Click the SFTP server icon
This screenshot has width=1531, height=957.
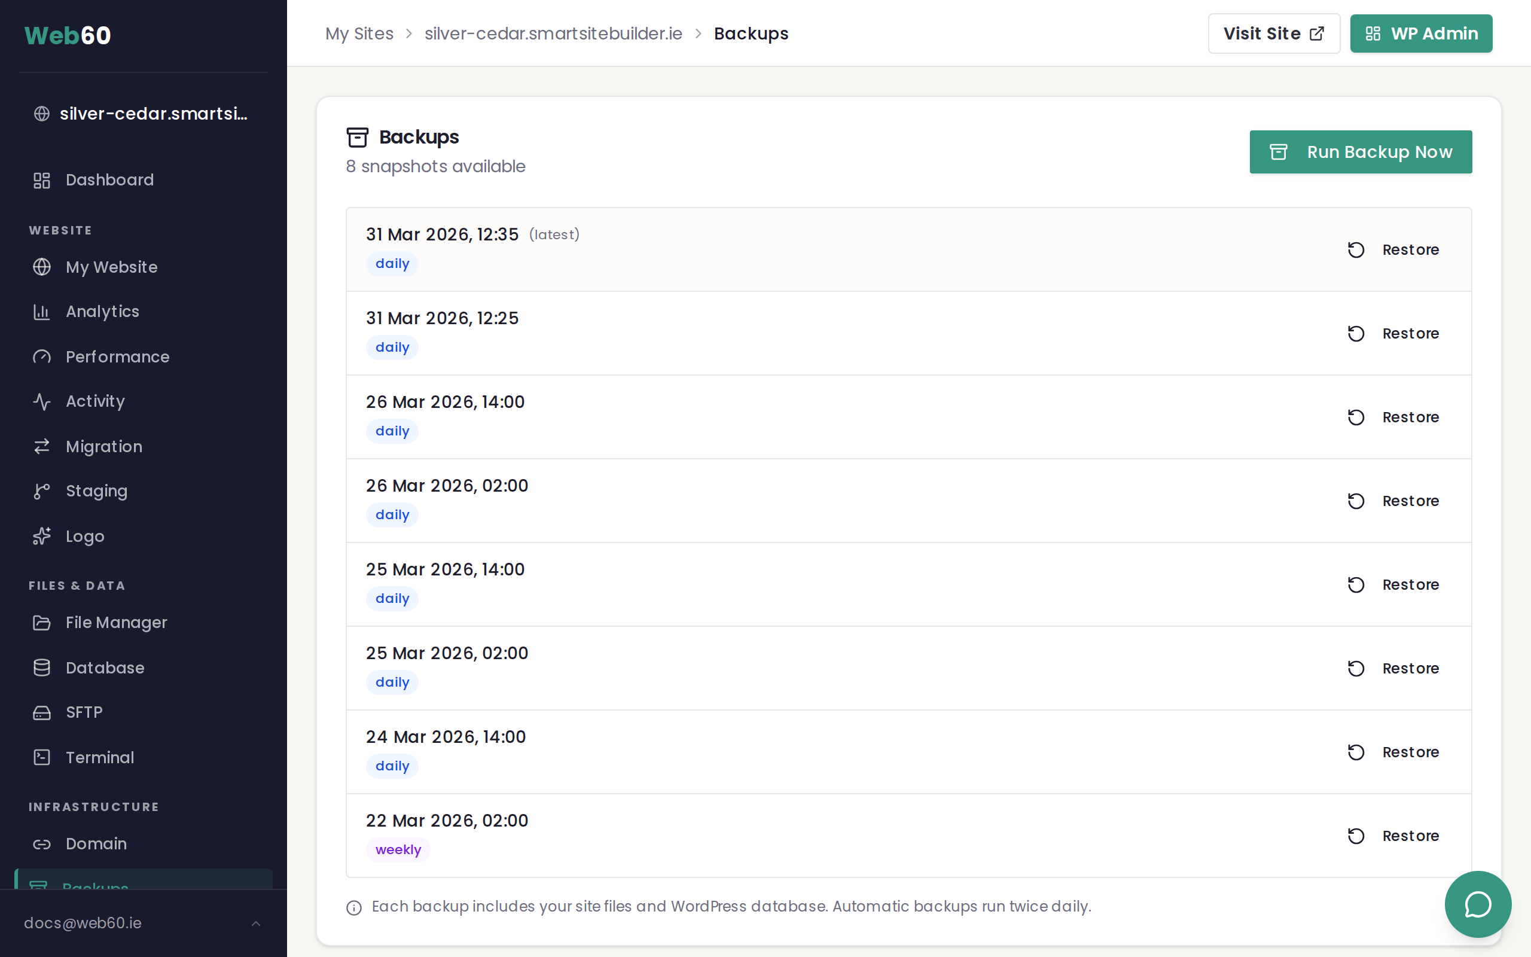(x=42, y=712)
